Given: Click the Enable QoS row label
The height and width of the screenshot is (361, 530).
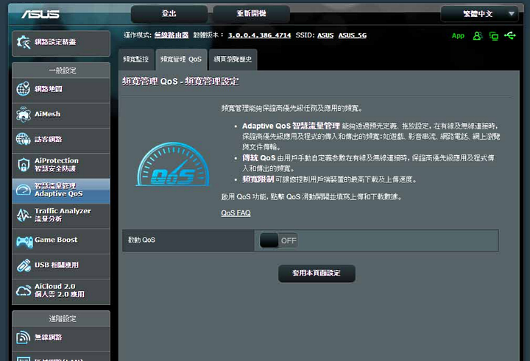Looking at the screenshot, I should [141, 240].
